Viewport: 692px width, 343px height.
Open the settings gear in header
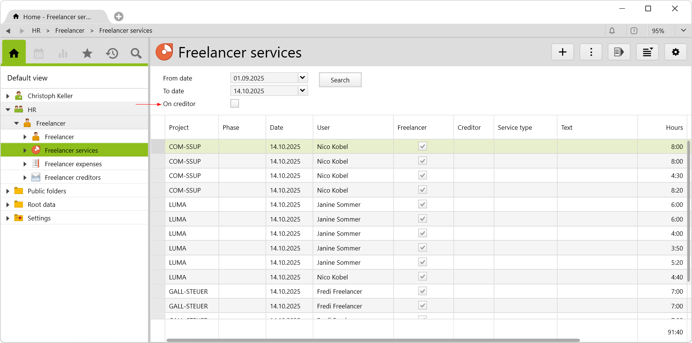click(x=675, y=52)
